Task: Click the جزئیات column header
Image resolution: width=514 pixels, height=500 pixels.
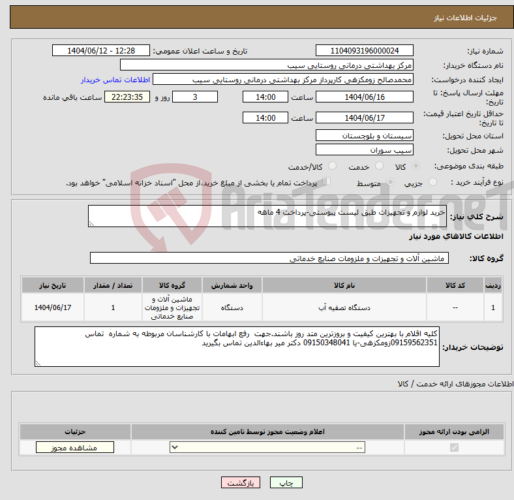Action: tap(75, 431)
